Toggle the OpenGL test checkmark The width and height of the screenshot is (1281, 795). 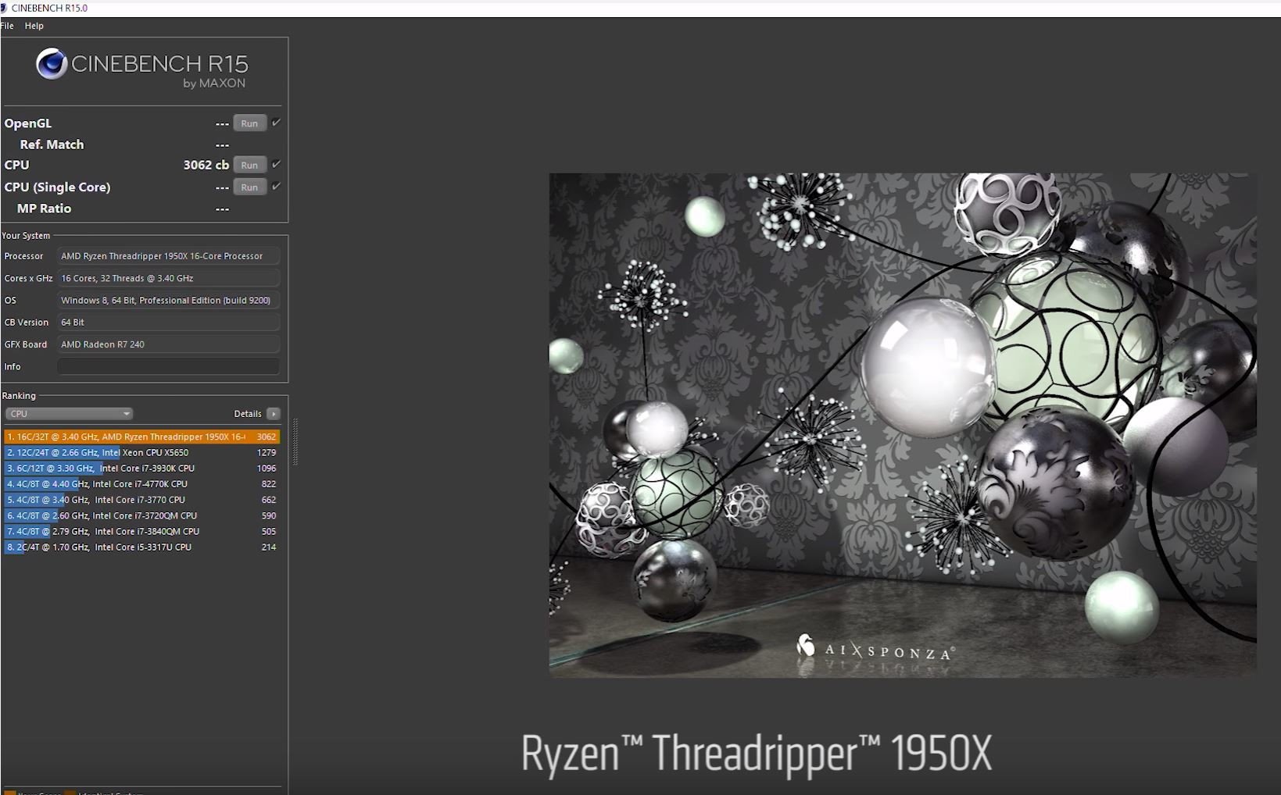276,123
